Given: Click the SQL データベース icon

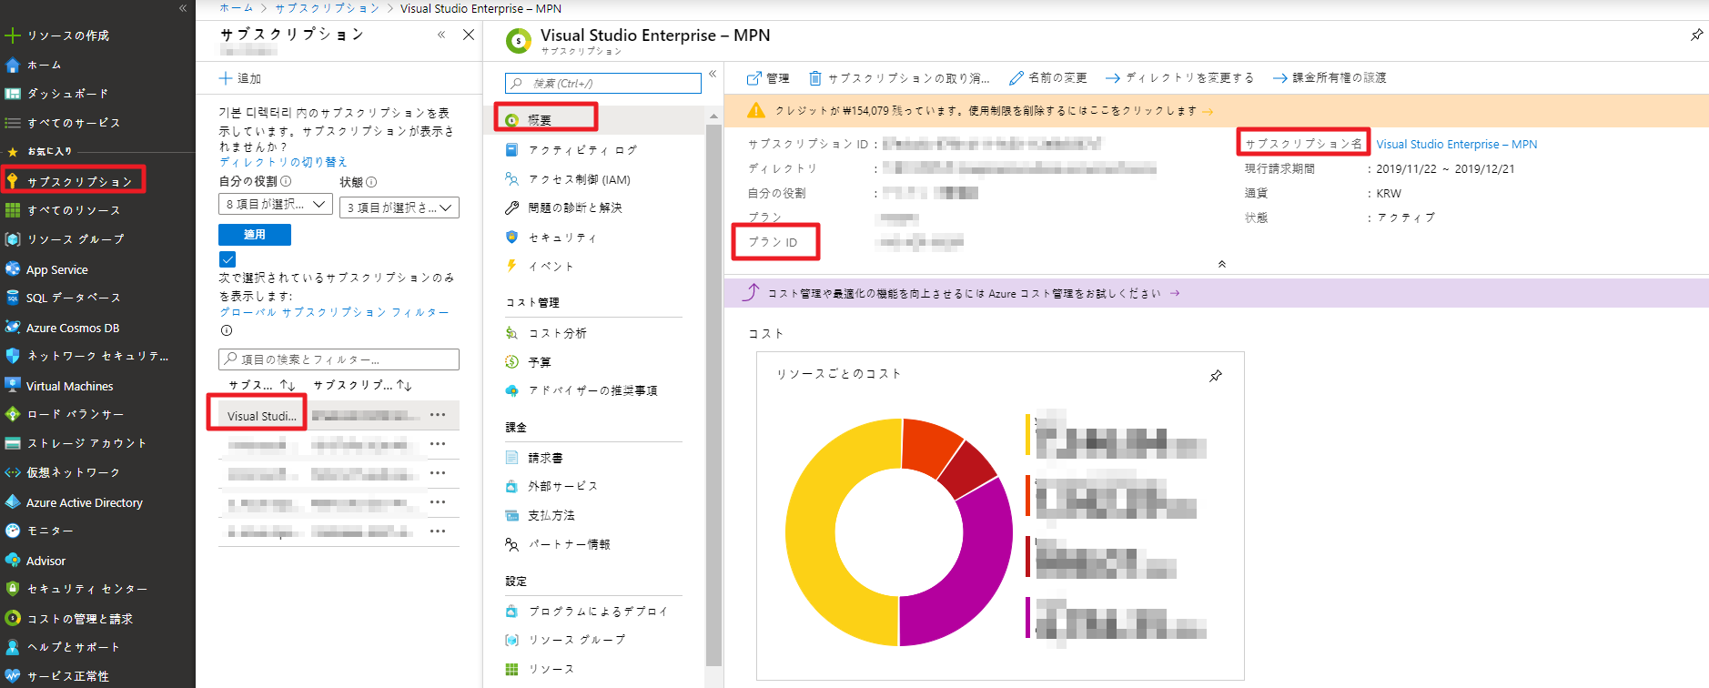Looking at the screenshot, I should click(13, 298).
